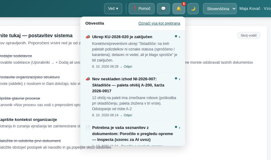Click unread dot of NI-2026-007 notification
This screenshot has width=271, height=160.
[176, 78]
